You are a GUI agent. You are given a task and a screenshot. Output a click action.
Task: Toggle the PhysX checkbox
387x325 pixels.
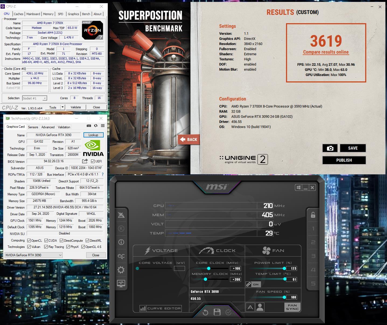click(x=68, y=247)
